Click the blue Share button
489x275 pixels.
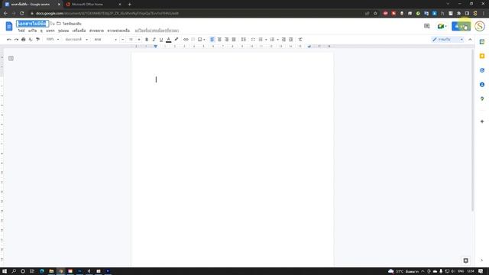[461, 26]
